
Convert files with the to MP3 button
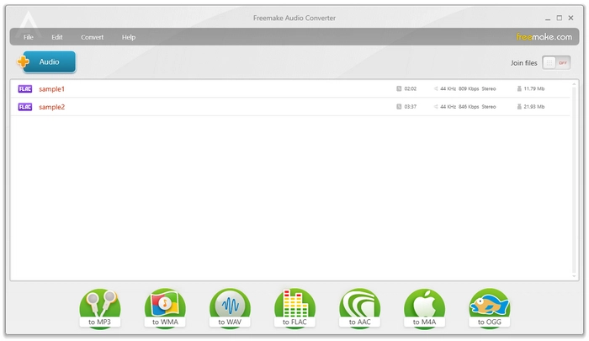(100, 309)
